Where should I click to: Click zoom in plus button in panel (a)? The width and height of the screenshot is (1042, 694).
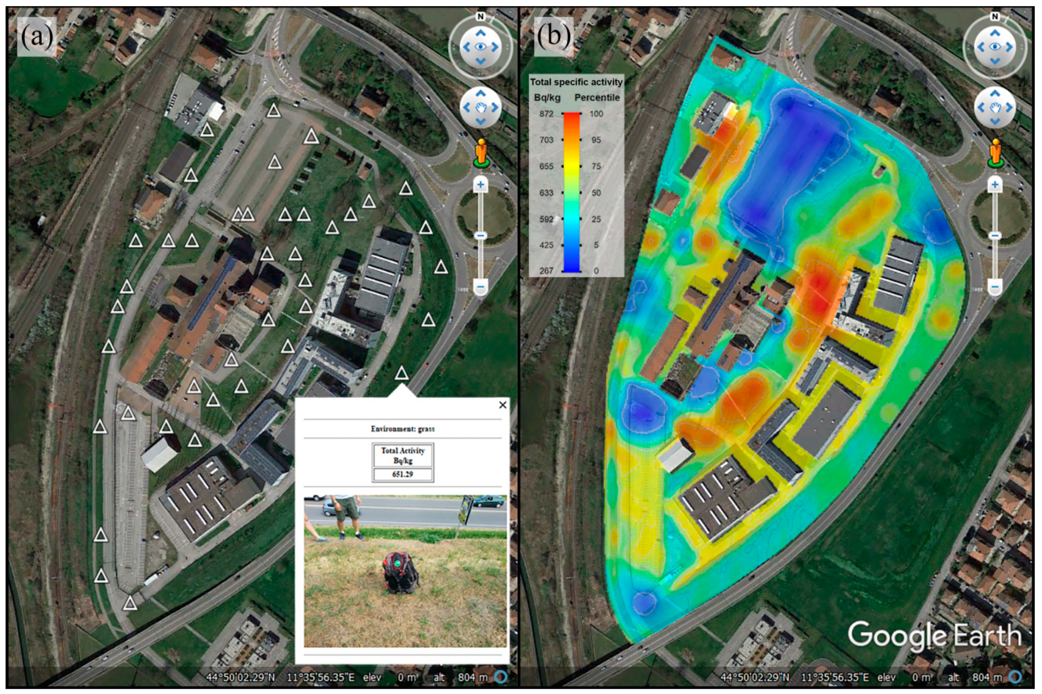[481, 185]
